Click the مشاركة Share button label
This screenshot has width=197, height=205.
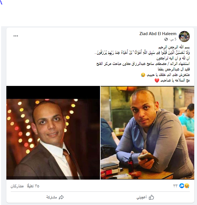pyautogui.click(x=51, y=197)
